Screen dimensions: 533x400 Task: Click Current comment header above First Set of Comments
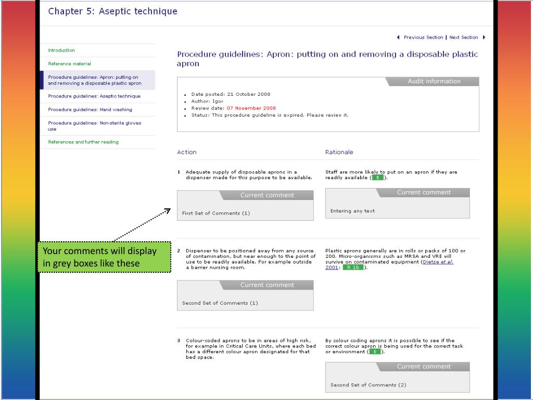[267, 195]
